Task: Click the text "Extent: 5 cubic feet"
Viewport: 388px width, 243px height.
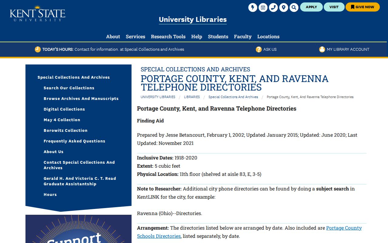Action: click(159, 166)
